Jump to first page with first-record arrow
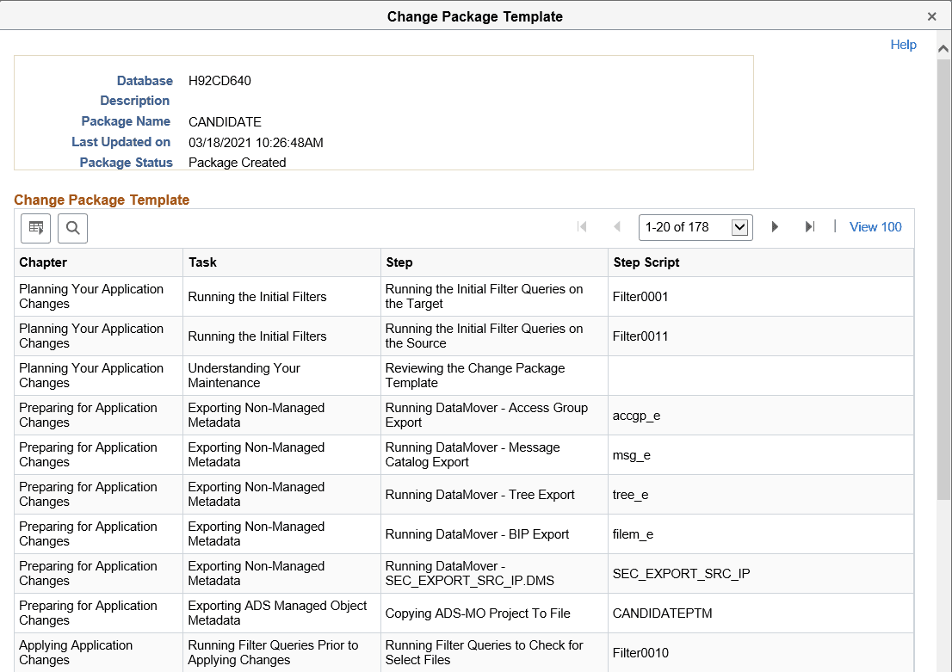 pos(583,226)
